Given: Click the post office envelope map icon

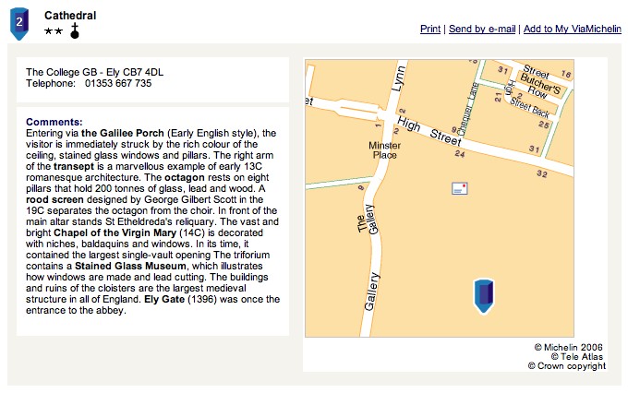Looking at the screenshot, I should tap(459, 188).
